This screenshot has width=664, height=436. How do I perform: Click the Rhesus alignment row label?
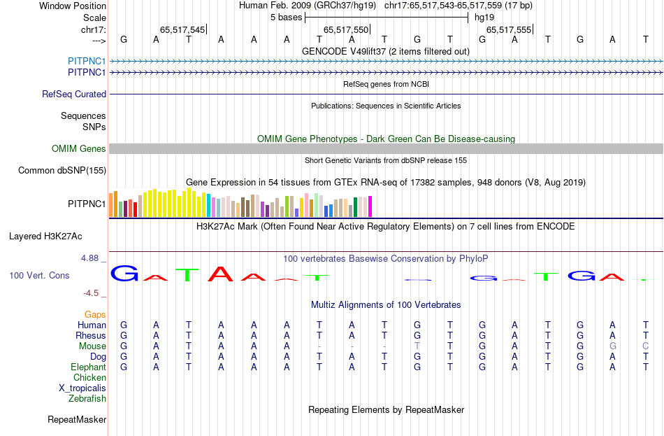point(91,335)
